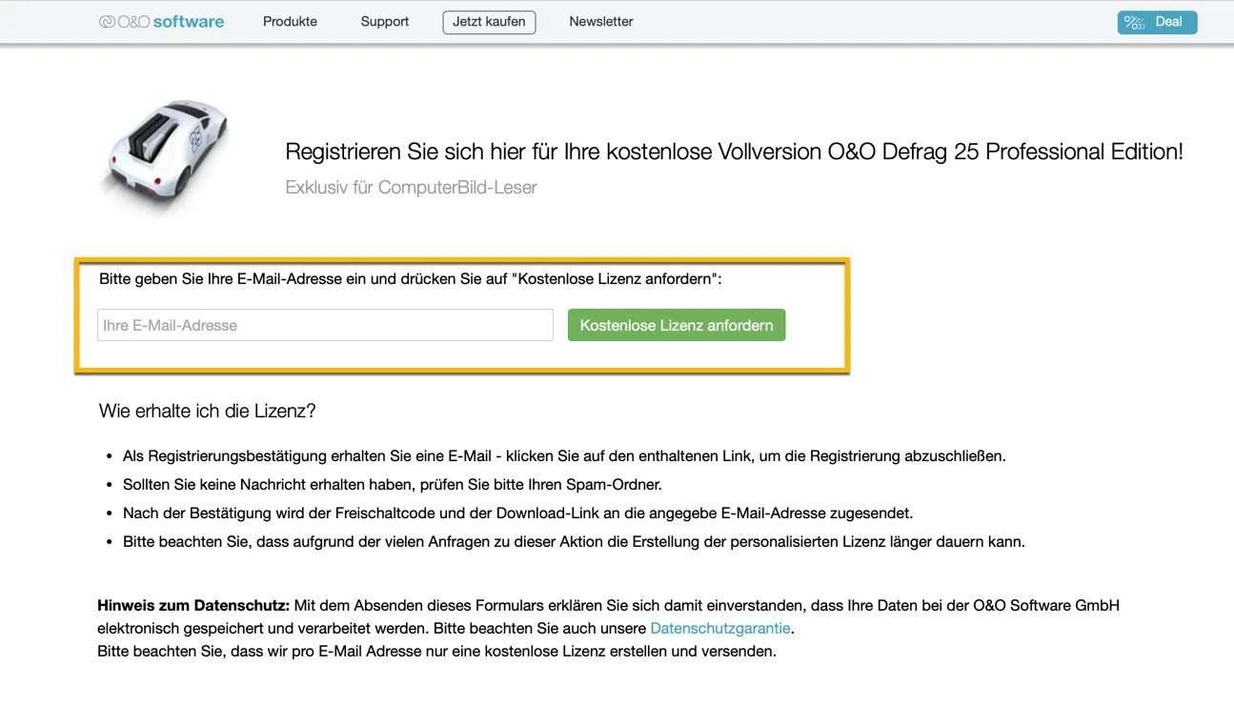Click the Exklusiv für ComputerBild-Leser subtitle
Image resolution: width=1234 pixels, height=725 pixels.
[411, 187]
